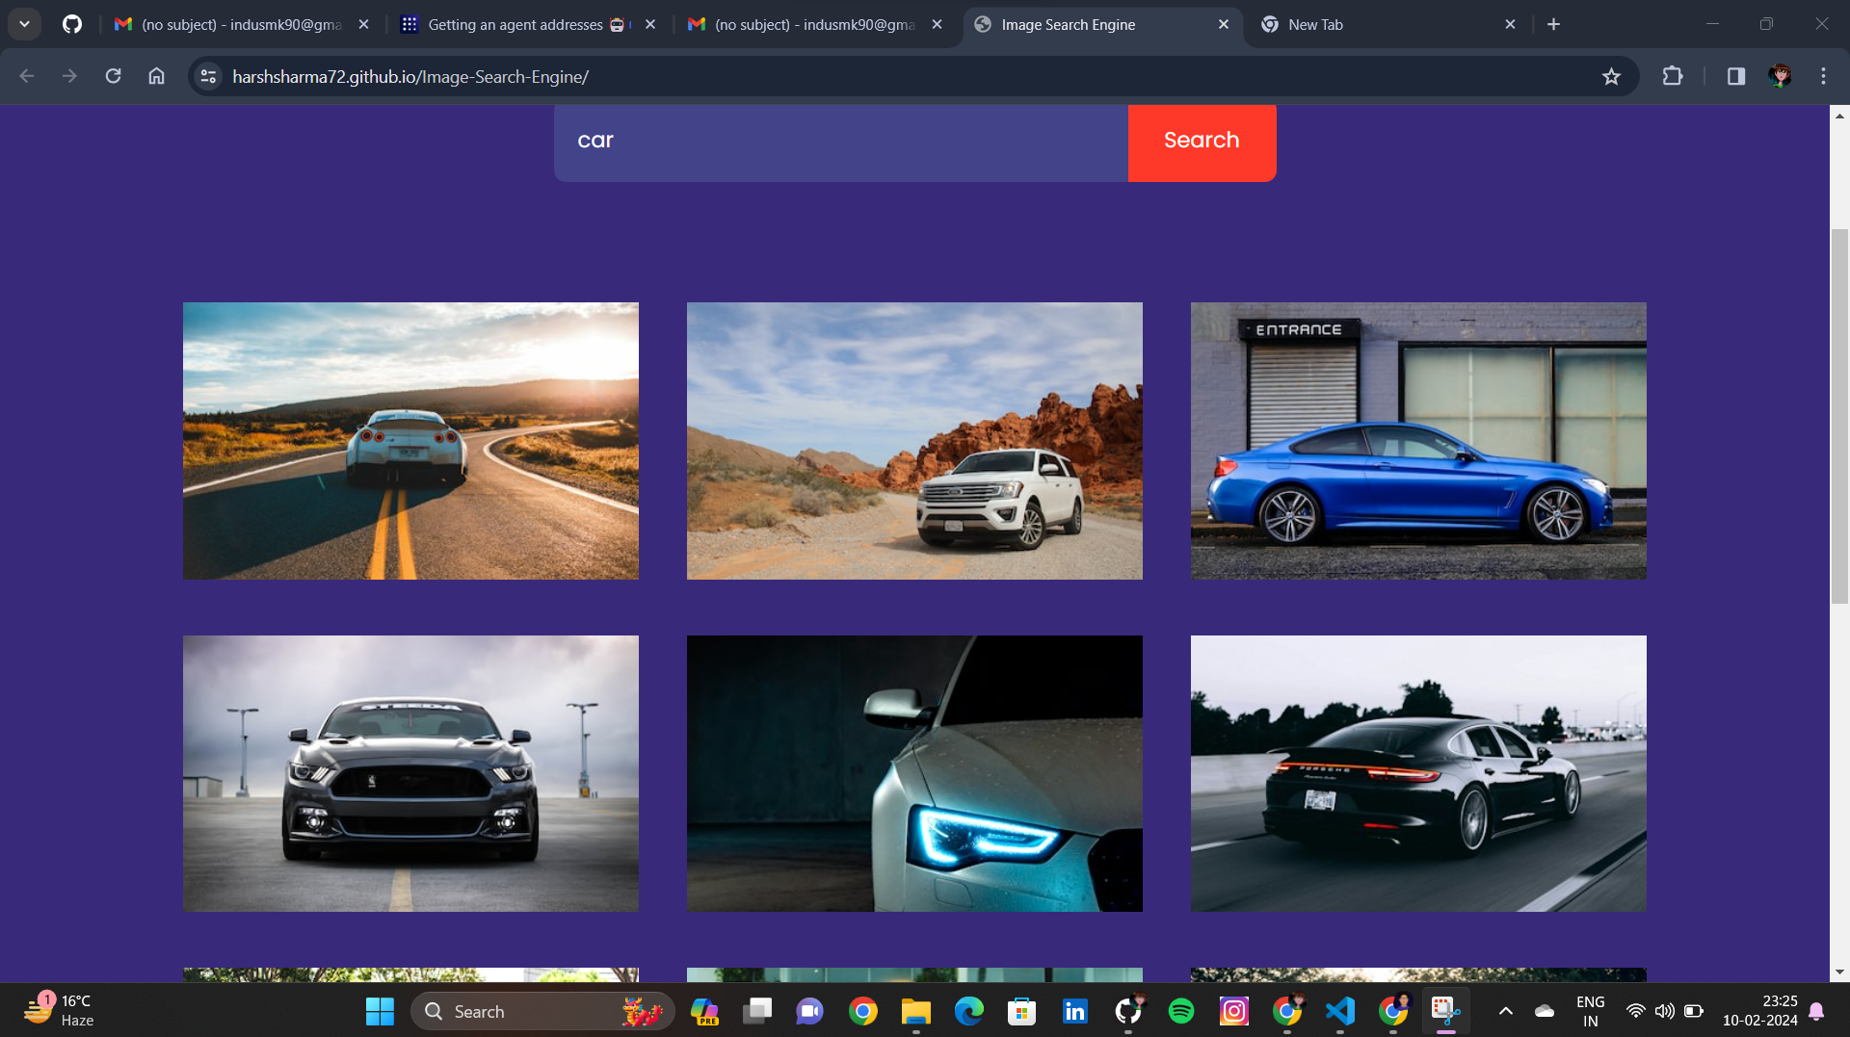
Task: Open Microsoft Edge from taskbar
Action: pos(968,1011)
